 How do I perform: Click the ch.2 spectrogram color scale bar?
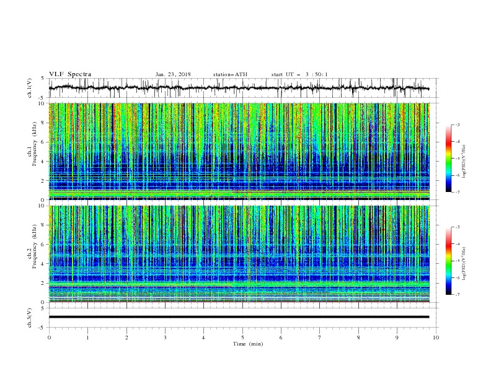coord(448,261)
